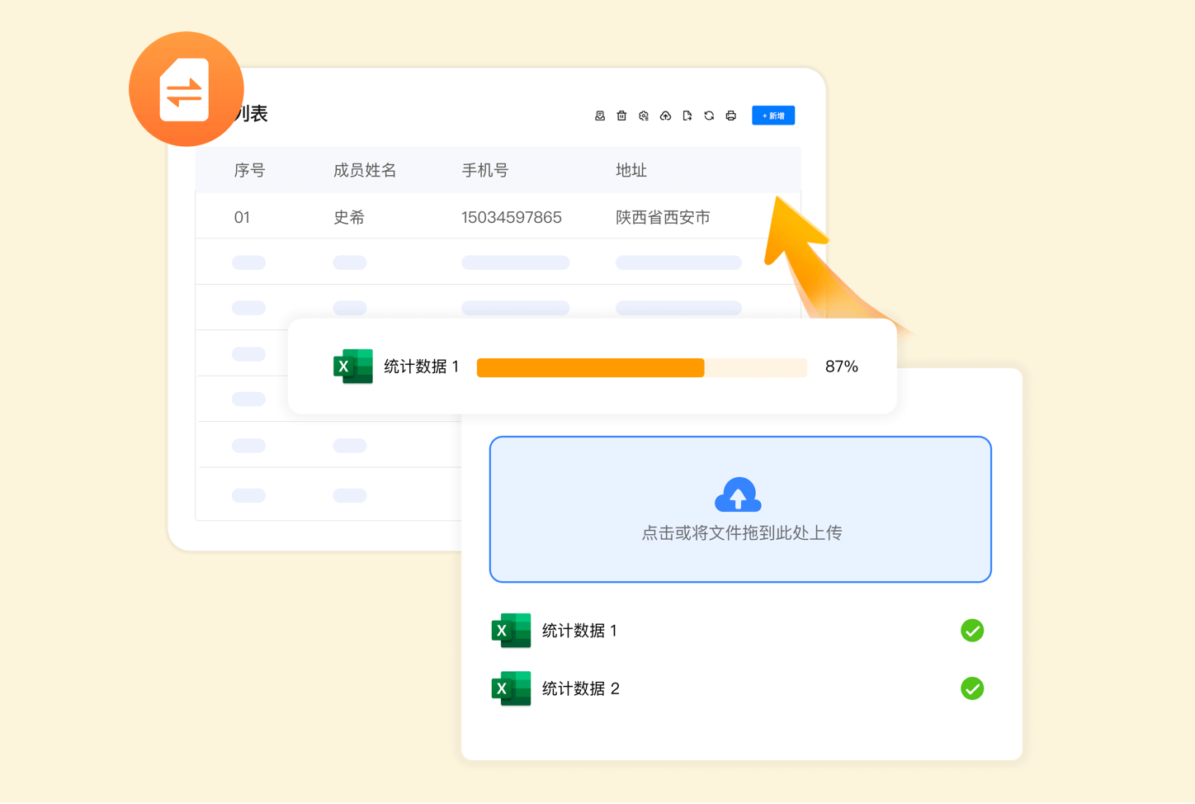Click the blue 新增 button

click(x=772, y=116)
